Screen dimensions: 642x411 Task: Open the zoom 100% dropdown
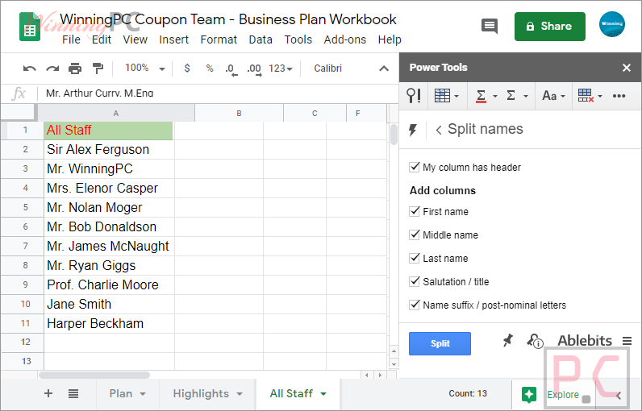tap(144, 68)
